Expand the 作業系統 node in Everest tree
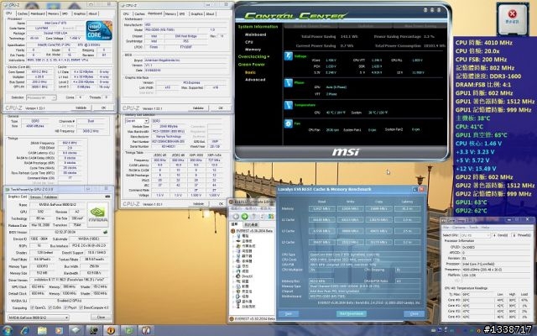The width and height of the screenshot is (537, 336). click(x=234, y=246)
